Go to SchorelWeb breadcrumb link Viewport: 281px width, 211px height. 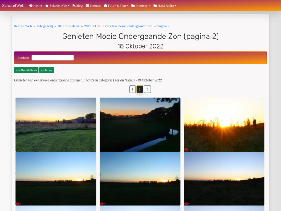pos(23,26)
